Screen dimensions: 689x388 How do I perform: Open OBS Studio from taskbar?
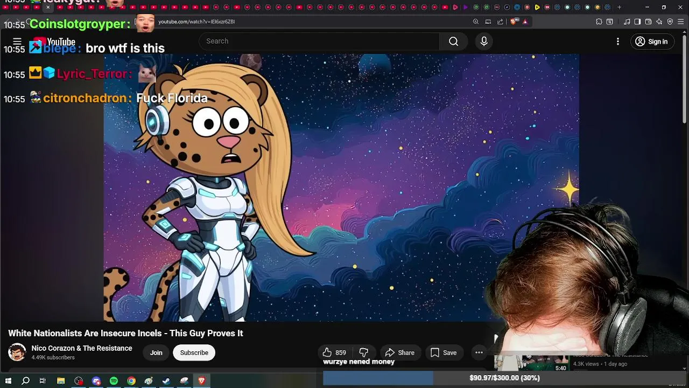tap(79, 381)
